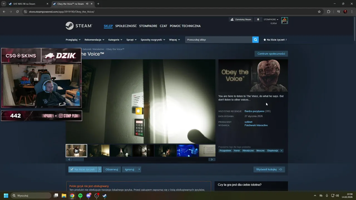Viewport: 356px width, 200px height.
Task: Open the Na liście życzeń 7 link
Action: pos(275,40)
